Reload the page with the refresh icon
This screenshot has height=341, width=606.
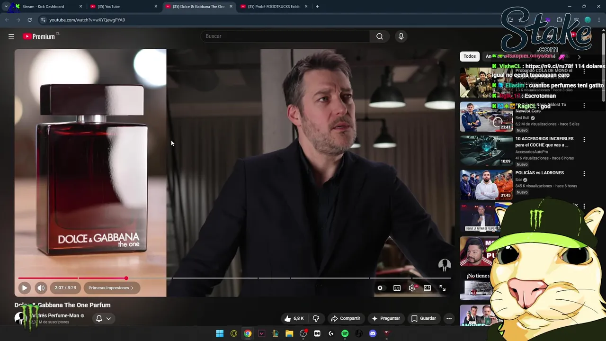[29, 20]
